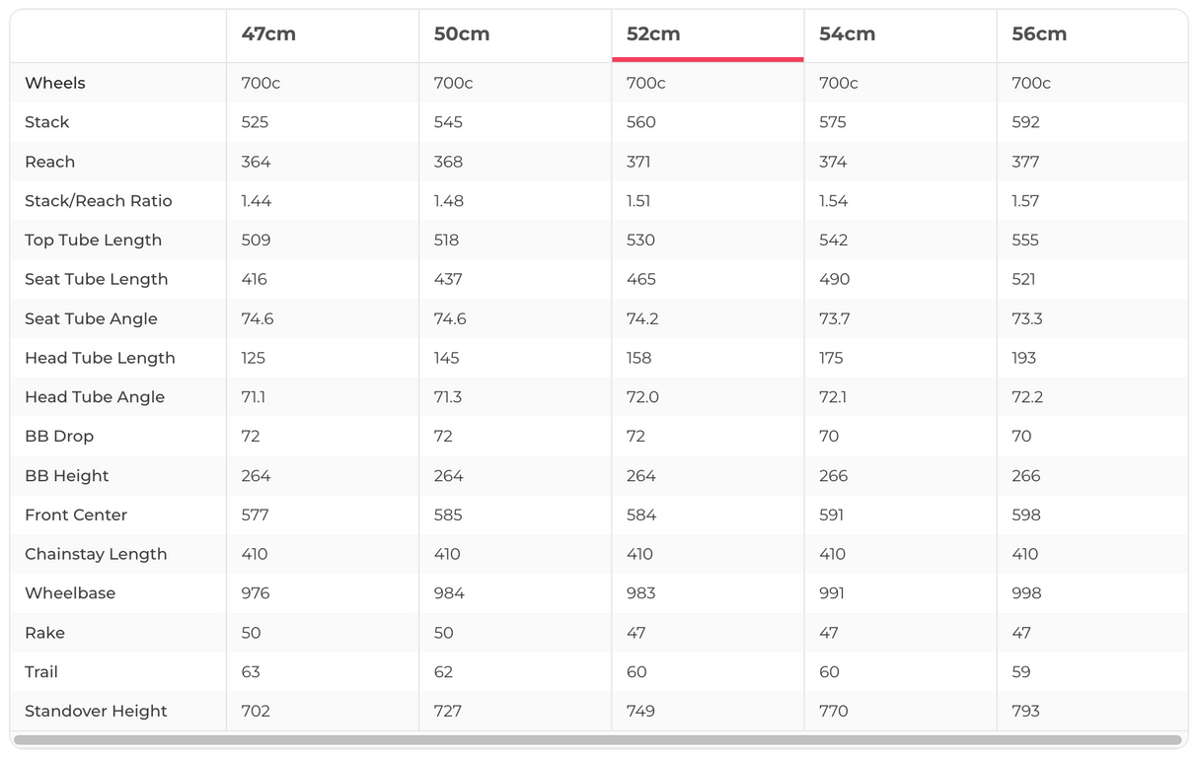This screenshot has height=758, width=1198.
Task: Select the Head Tube Length row label
Action: tap(100, 358)
